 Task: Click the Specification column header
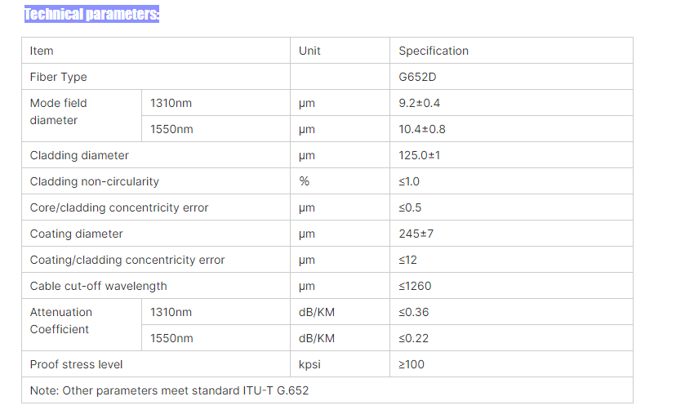[511, 51]
